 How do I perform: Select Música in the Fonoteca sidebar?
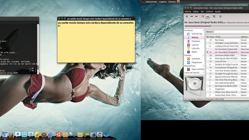pyautogui.click(x=195, y=37)
